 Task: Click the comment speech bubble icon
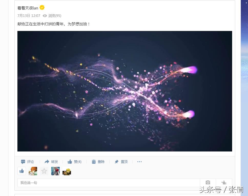point(23,162)
